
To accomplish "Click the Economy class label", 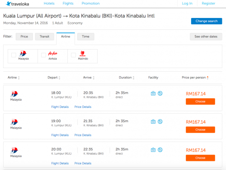I will tap(75, 23).
